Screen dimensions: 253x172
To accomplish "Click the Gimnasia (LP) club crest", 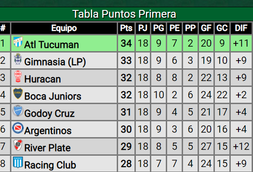I will coord(18,59).
